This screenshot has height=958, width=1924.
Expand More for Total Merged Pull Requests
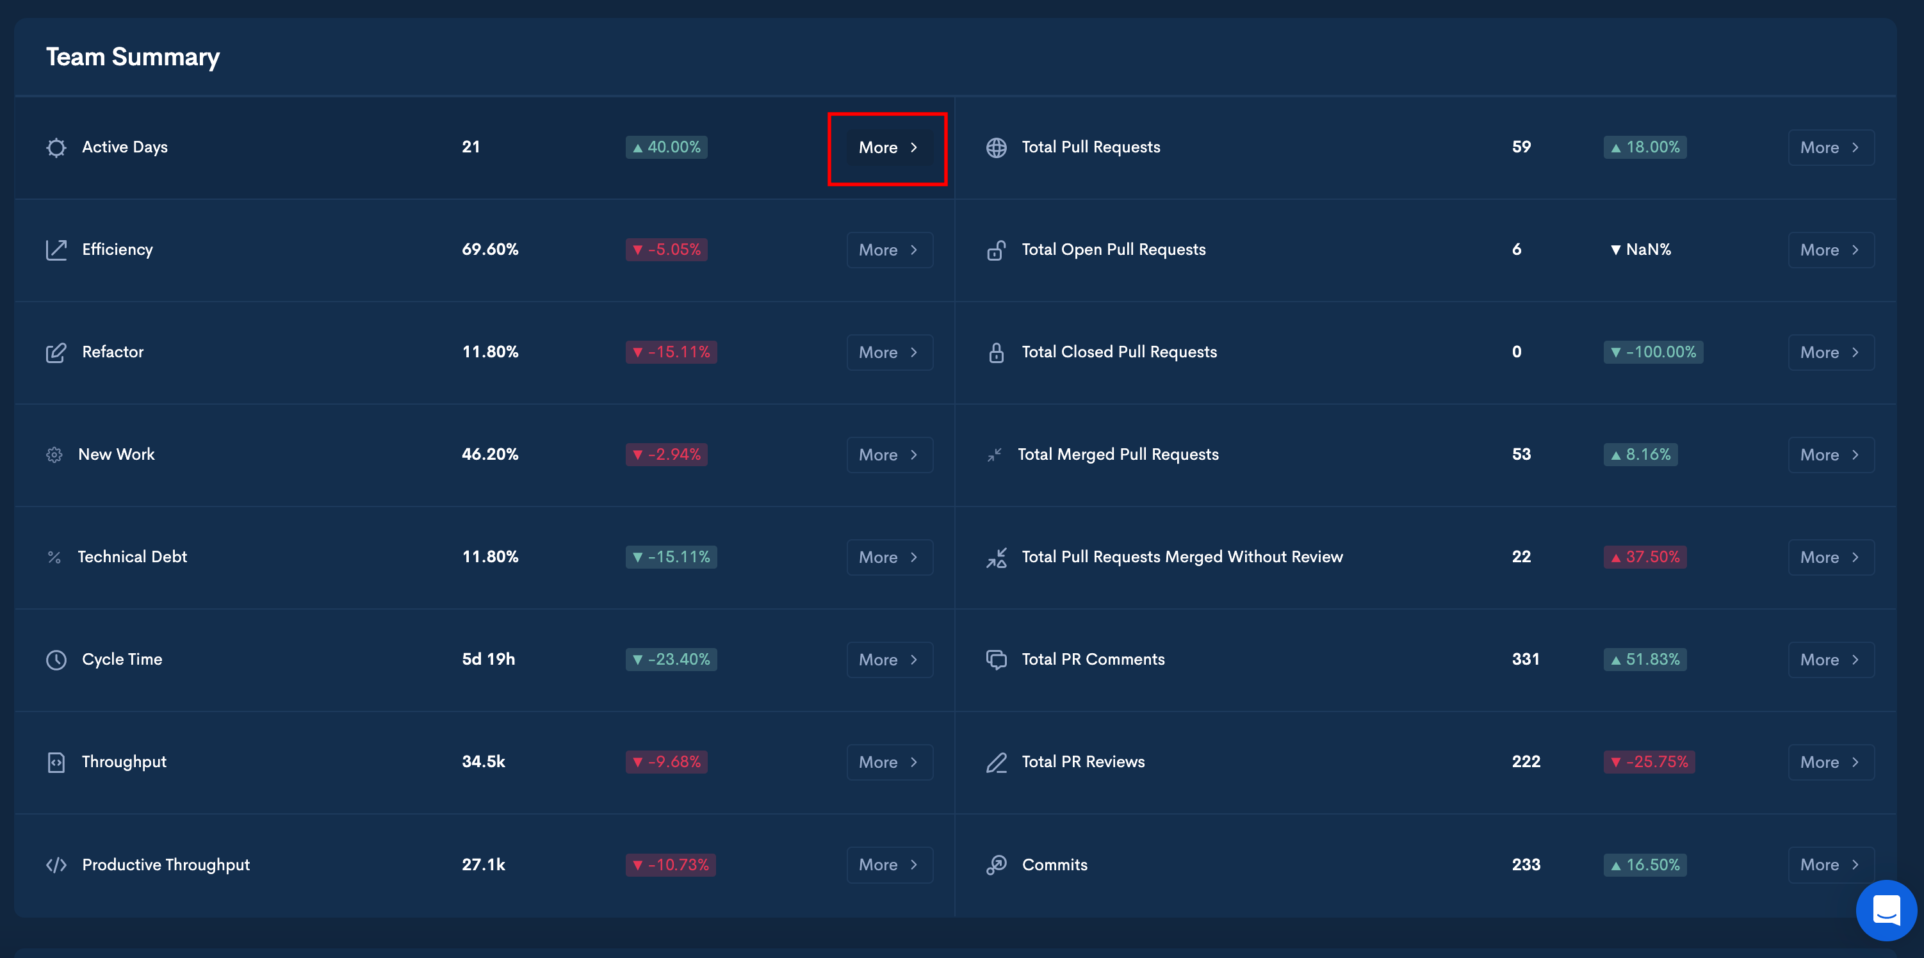(x=1830, y=455)
